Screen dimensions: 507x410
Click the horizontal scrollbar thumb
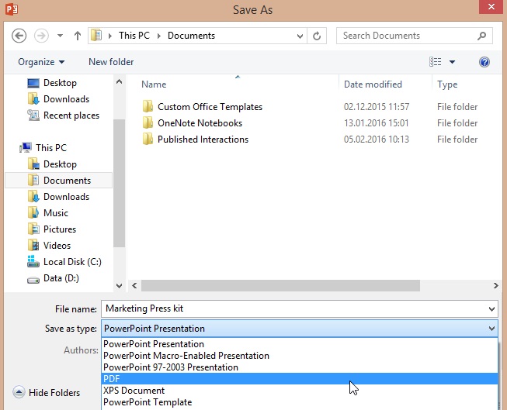point(280,285)
